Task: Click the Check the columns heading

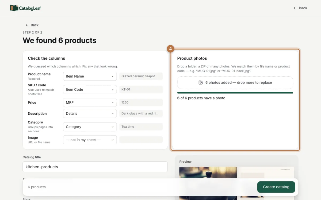Action: pos(47,58)
